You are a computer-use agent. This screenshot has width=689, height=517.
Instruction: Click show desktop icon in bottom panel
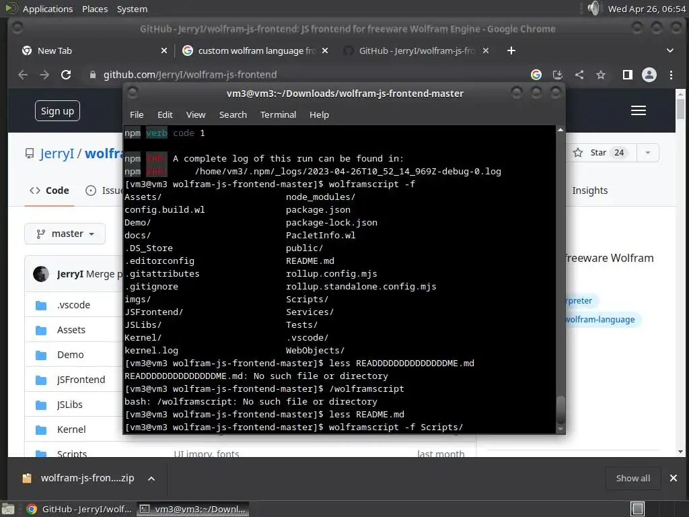[x=7, y=509]
